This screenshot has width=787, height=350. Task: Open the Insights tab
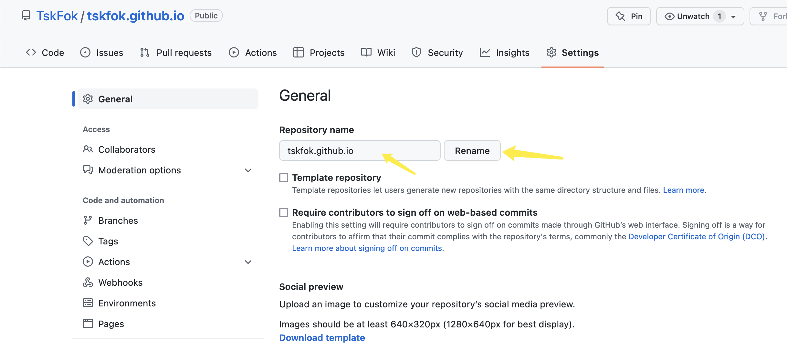click(505, 52)
